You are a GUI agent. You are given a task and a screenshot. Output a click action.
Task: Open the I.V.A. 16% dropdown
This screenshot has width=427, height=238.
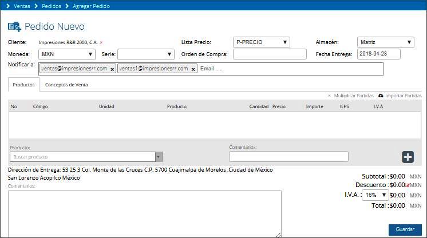375,195
